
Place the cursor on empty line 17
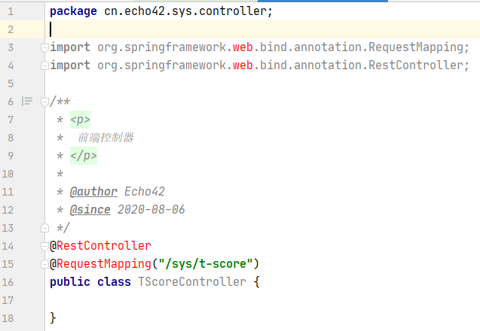(x=226, y=300)
